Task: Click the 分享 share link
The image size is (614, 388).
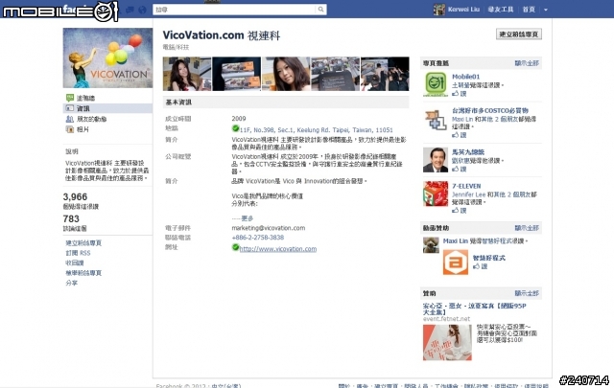Action: point(71,283)
